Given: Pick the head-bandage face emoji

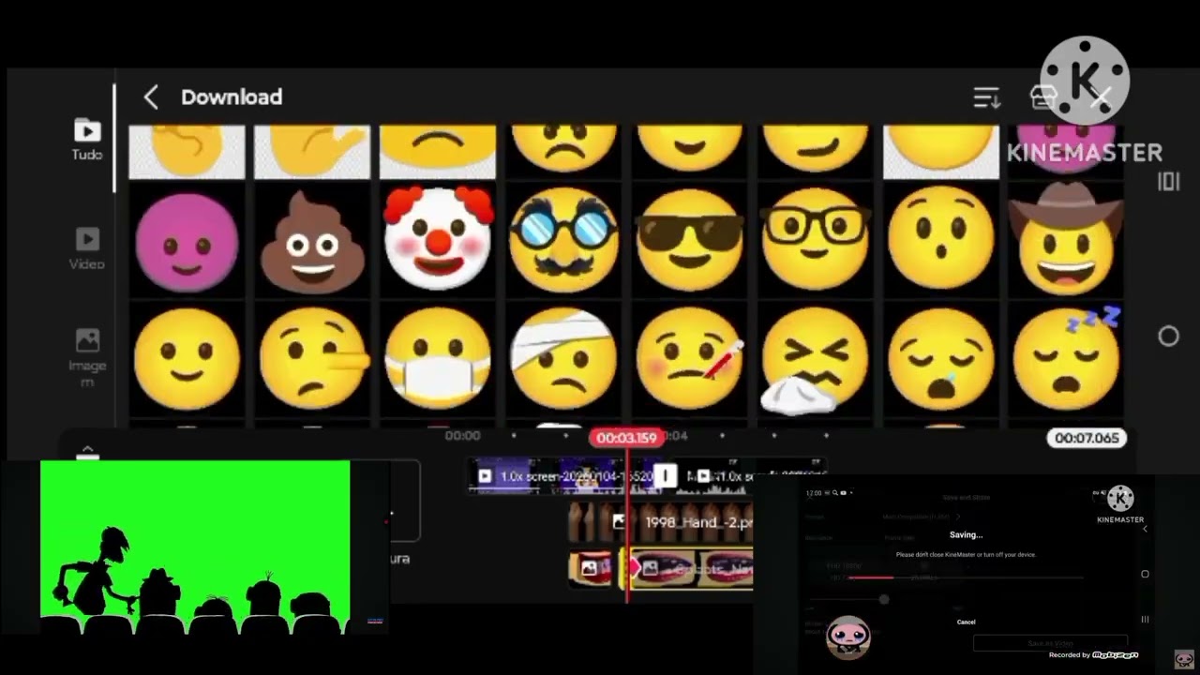Looking at the screenshot, I should click(x=563, y=360).
